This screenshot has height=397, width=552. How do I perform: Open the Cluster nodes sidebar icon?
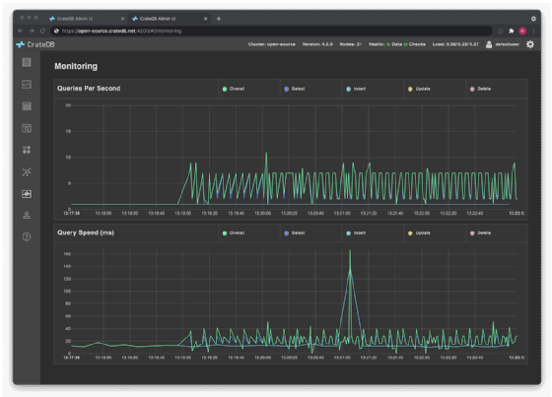coord(27,171)
